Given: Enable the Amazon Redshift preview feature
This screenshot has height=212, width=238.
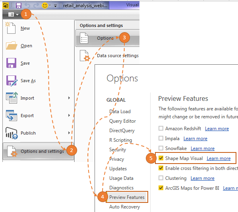Looking at the screenshot, I should pos(161,128).
